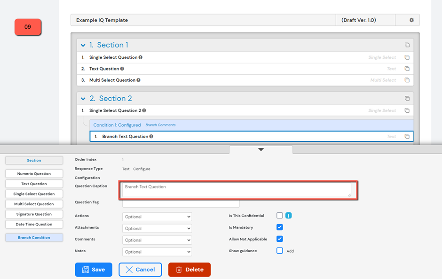Image resolution: width=442 pixels, height=279 pixels.
Task: Click the Save button
Action: click(x=94, y=270)
